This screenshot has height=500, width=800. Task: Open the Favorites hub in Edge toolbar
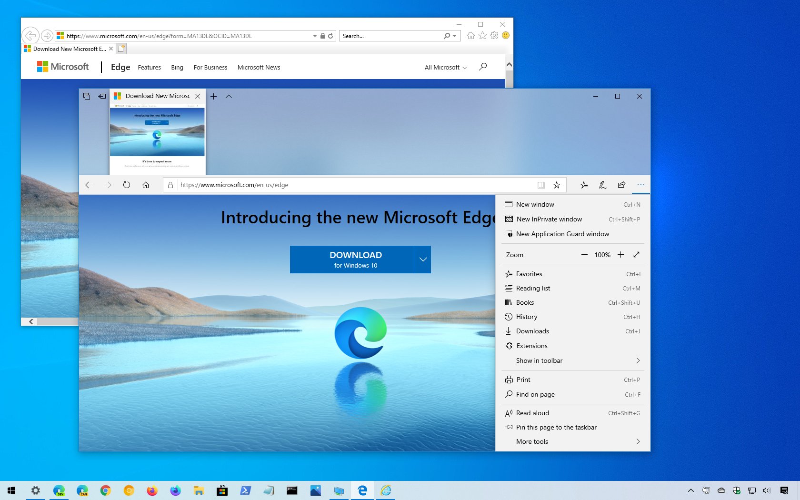584,185
